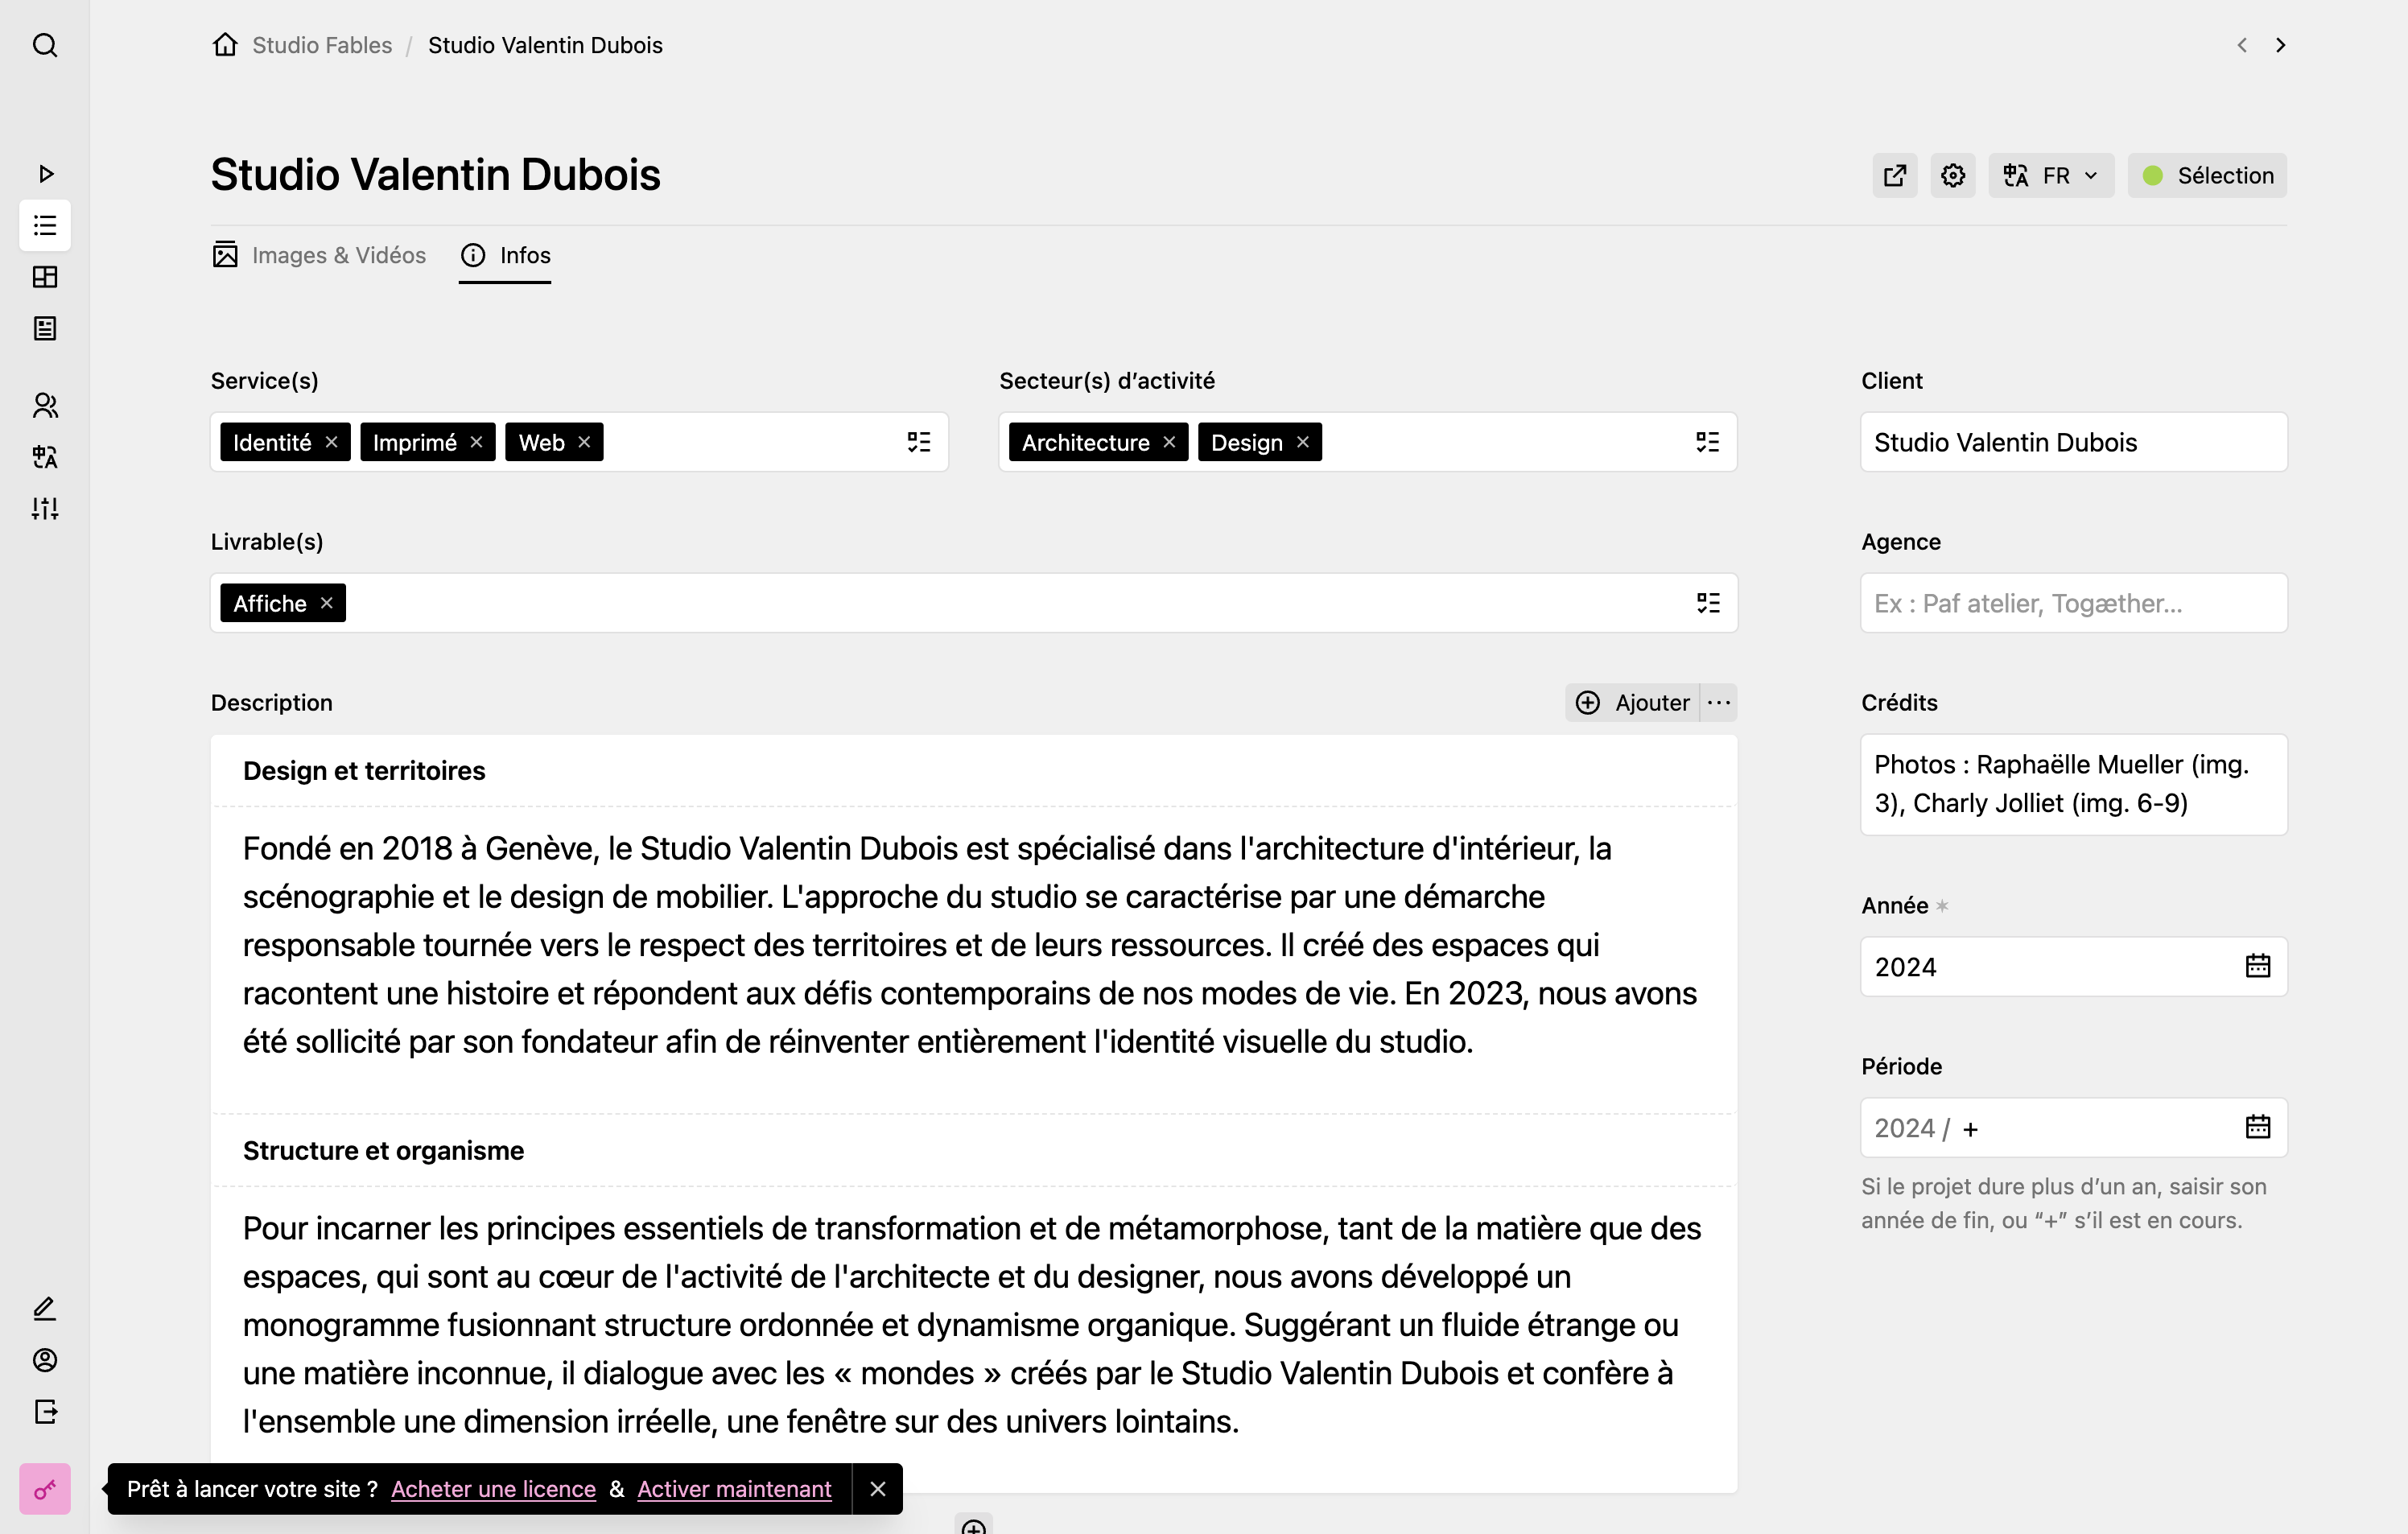The height and width of the screenshot is (1534, 2408).
Task: Click Acheter une licence link
Action: click(493, 1489)
